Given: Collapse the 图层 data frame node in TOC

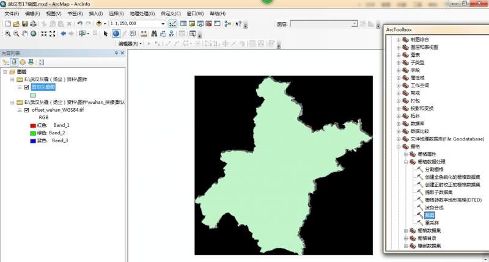Looking at the screenshot, I should (x=5, y=72).
